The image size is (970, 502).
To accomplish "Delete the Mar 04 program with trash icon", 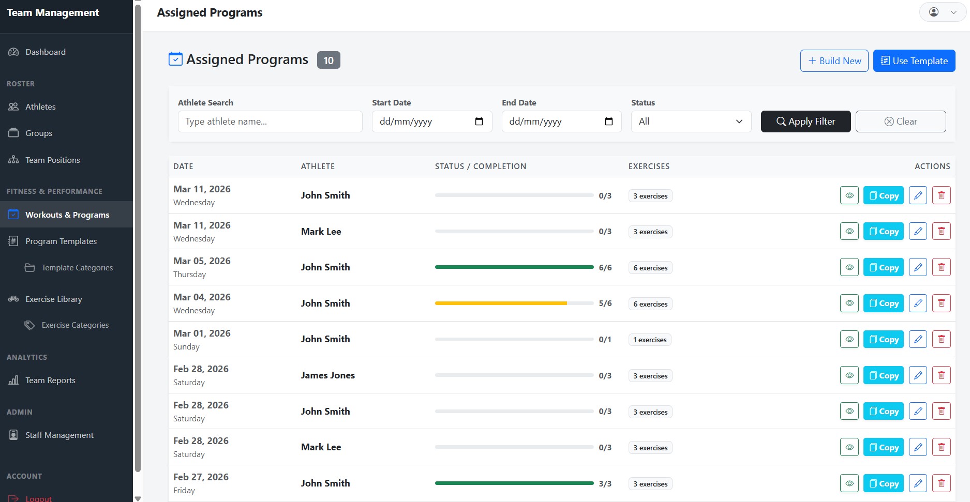I will pos(942,303).
